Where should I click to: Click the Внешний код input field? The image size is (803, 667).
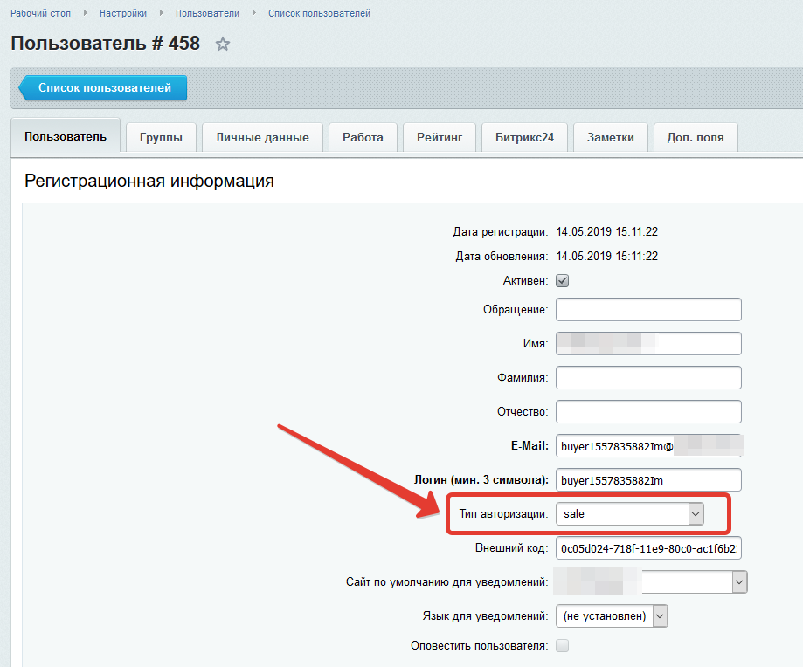(648, 548)
